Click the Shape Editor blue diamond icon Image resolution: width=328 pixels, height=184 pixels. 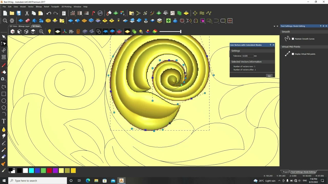click(x=21, y=21)
